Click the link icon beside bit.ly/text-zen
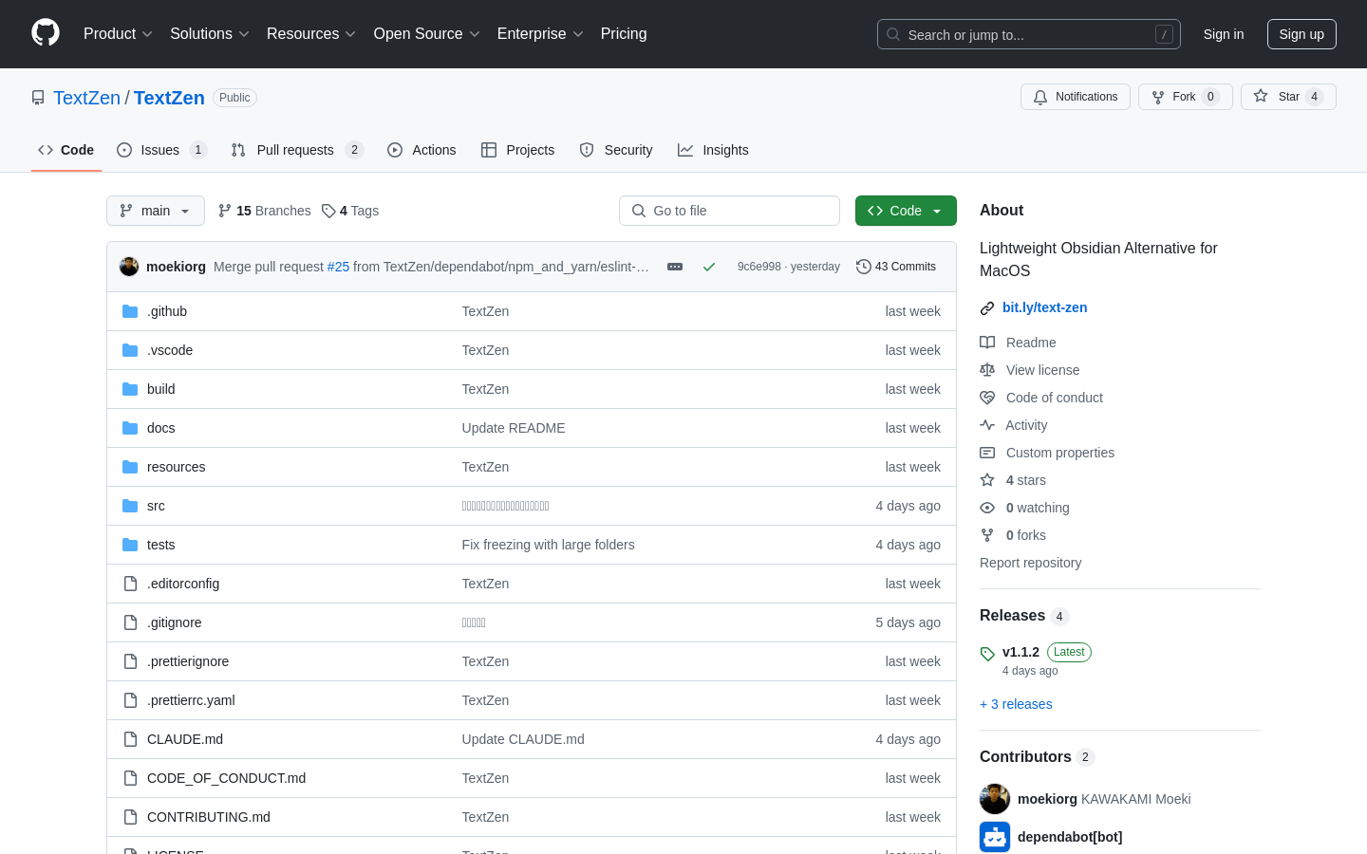Image resolution: width=1367 pixels, height=854 pixels. click(987, 308)
